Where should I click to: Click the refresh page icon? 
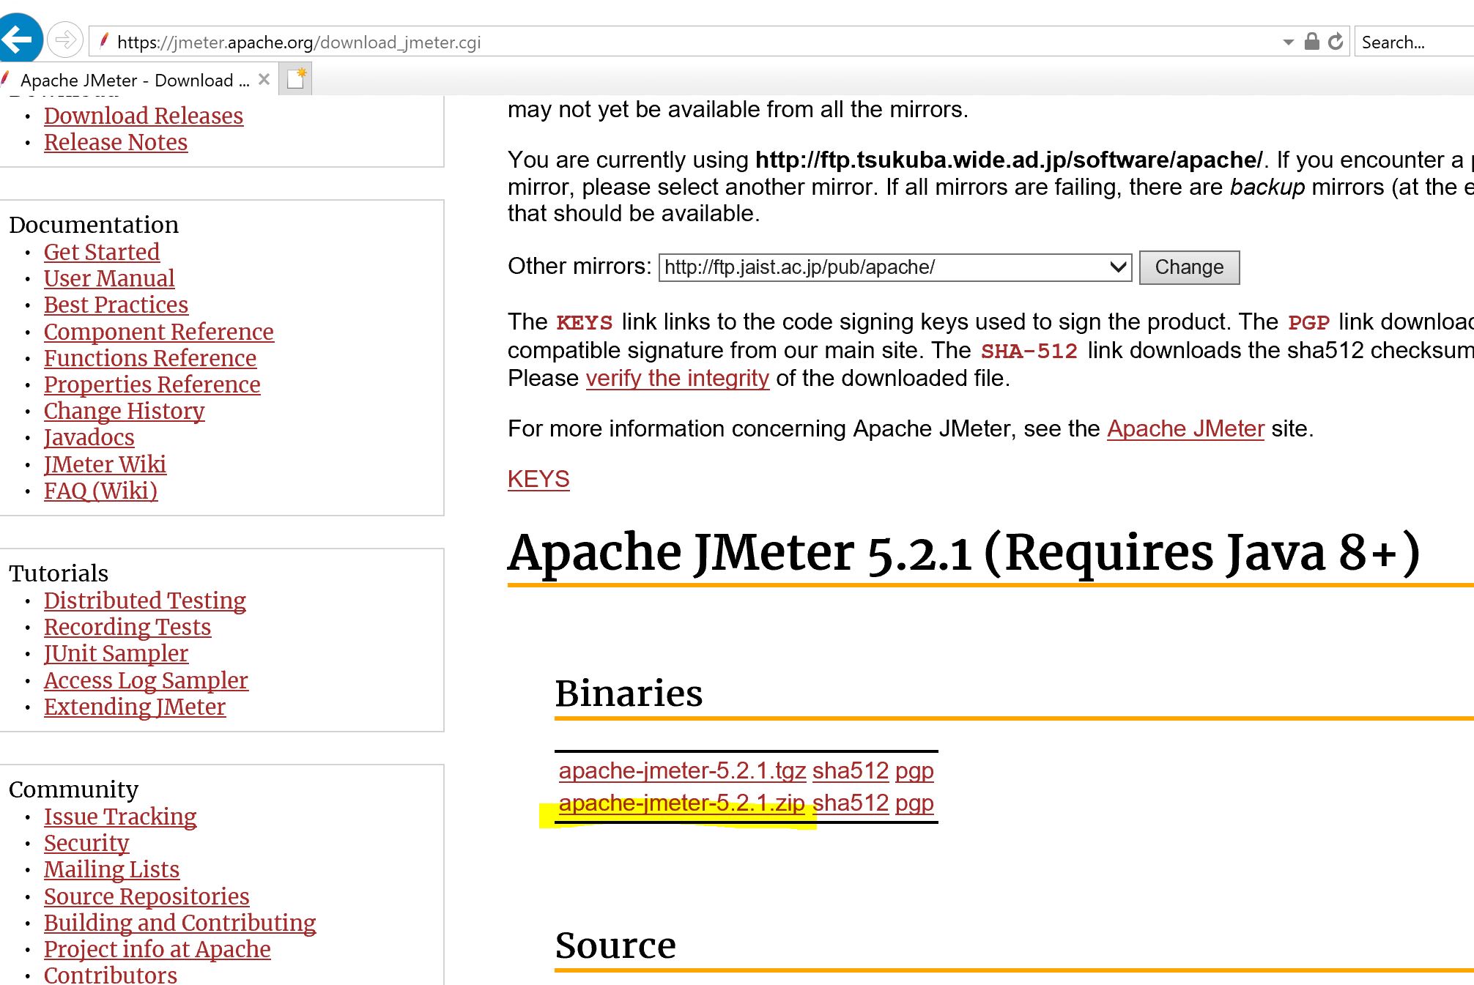click(x=1336, y=42)
